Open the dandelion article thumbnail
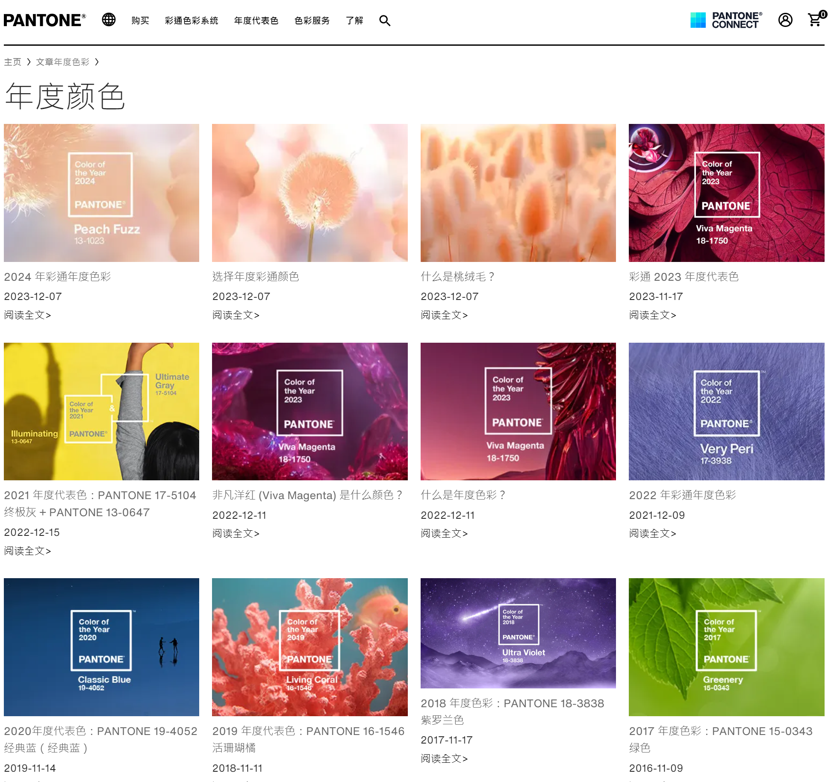Viewport: 831px width, 782px height. (x=310, y=193)
